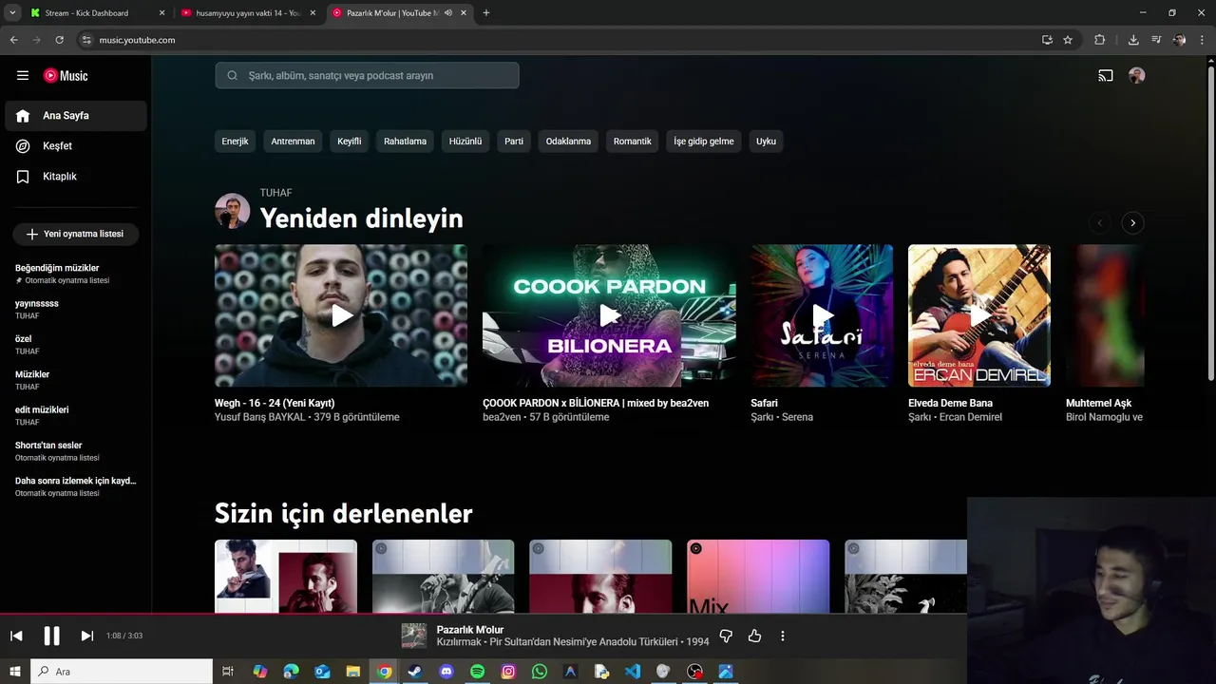Select the Enerjik mood chip
The height and width of the screenshot is (684, 1216).
tap(235, 142)
